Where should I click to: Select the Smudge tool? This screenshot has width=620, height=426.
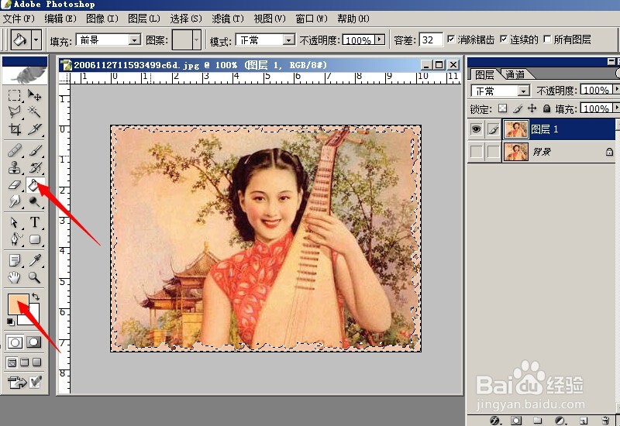pos(15,201)
